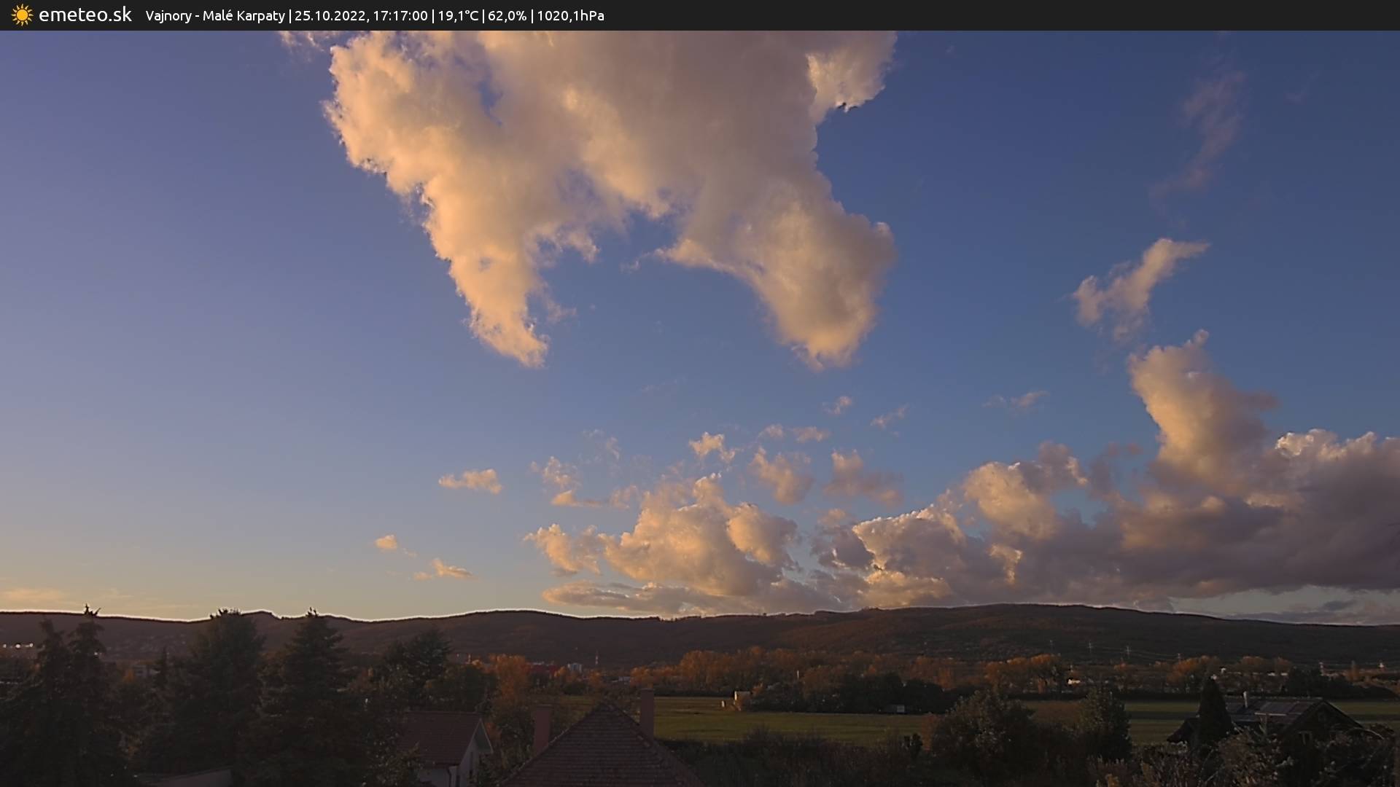
Task: Click the 19,1°C temperature reading
Action: pos(458,15)
